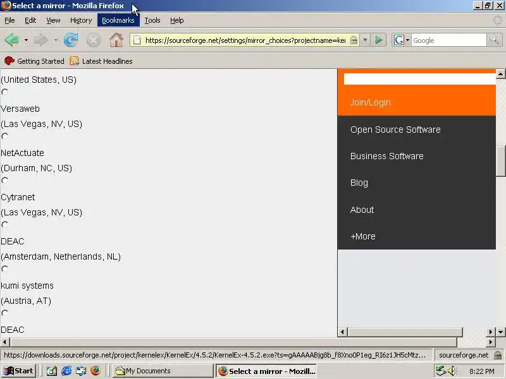Open the Open Source Software link
506x379 pixels.
click(x=395, y=129)
